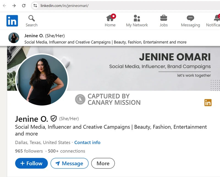Click the verification shield badge beside Jenine O.
The image size is (220, 177).
(54, 119)
